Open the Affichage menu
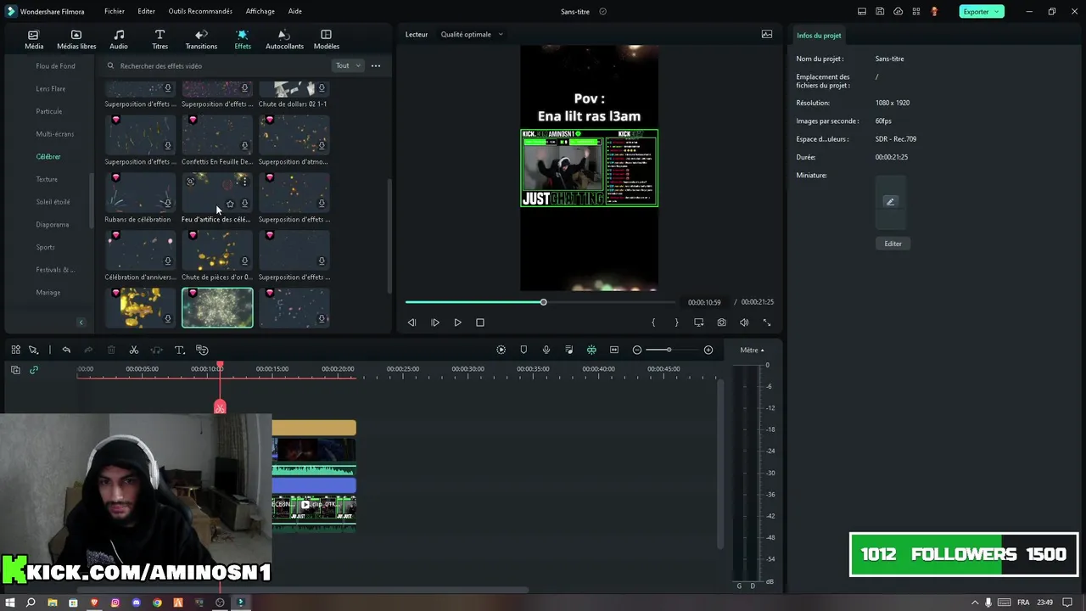1086x611 pixels. coord(260,11)
